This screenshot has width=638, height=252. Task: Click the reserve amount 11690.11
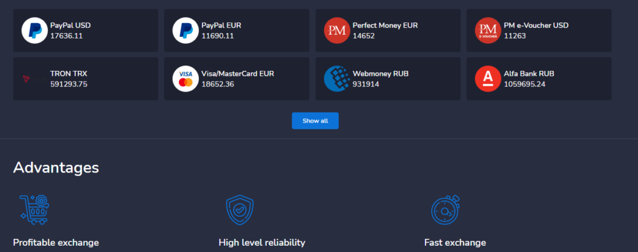(217, 35)
